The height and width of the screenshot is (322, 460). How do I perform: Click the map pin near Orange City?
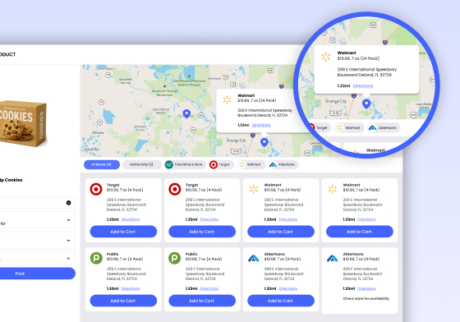[x=264, y=142]
